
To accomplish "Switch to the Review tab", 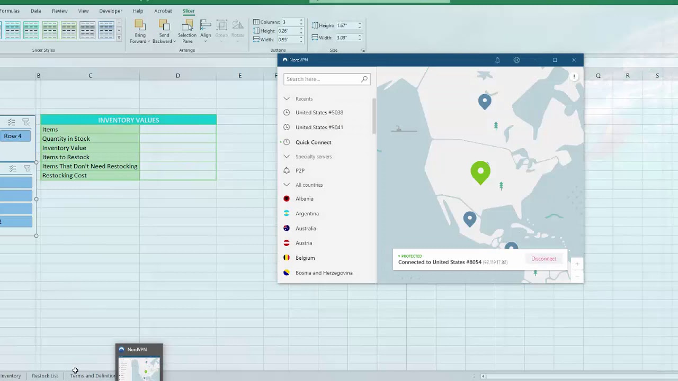I will pyautogui.click(x=59, y=11).
